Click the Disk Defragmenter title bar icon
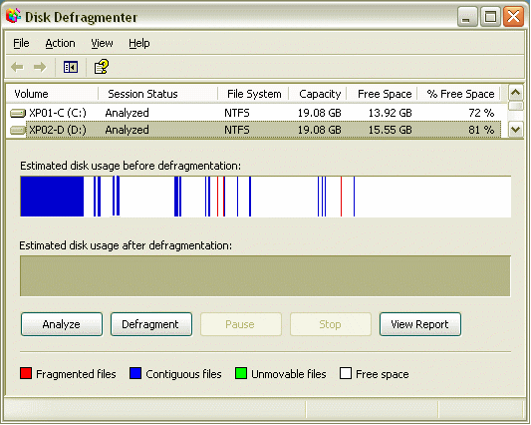This screenshot has width=531, height=425. (x=14, y=16)
